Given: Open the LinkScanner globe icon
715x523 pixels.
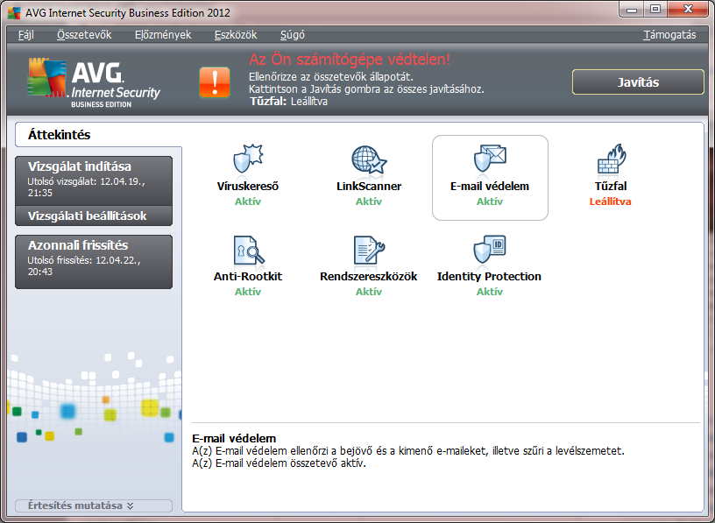Looking at the screenshot, I should pos(369,159).
